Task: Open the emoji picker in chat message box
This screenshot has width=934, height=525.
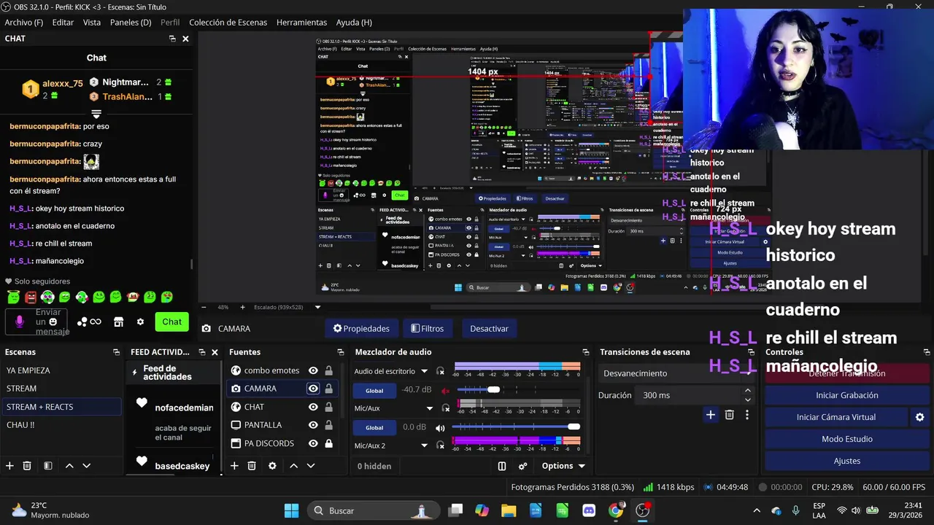Action: click(x=53, y=322)
